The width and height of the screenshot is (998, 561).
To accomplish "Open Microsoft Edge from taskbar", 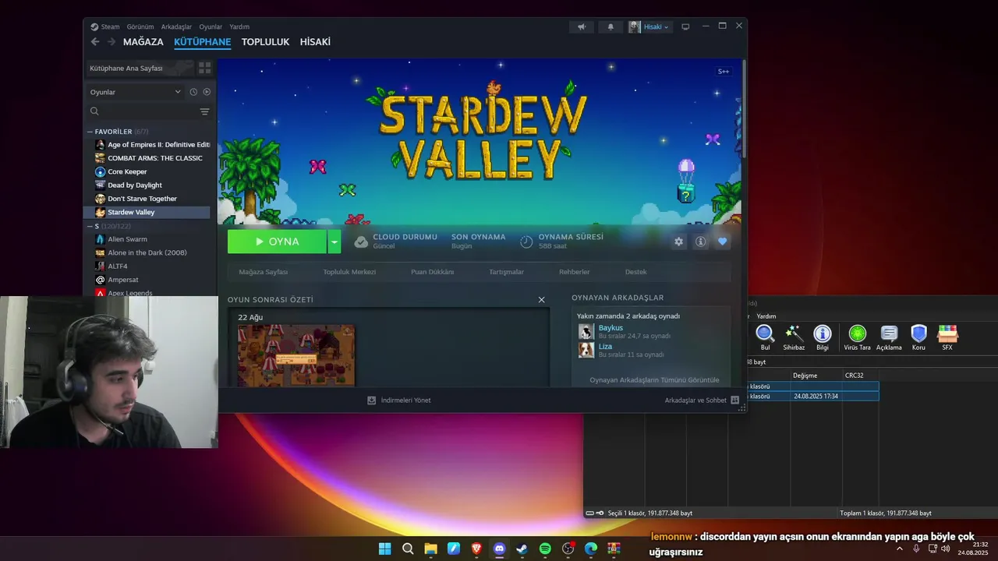I will tap(591, 549).
